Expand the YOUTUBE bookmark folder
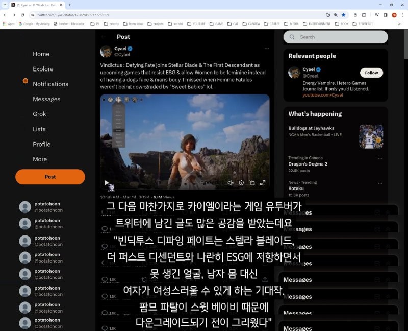Image resolution: width=408 pixels, height=331 pixels. 196,23
